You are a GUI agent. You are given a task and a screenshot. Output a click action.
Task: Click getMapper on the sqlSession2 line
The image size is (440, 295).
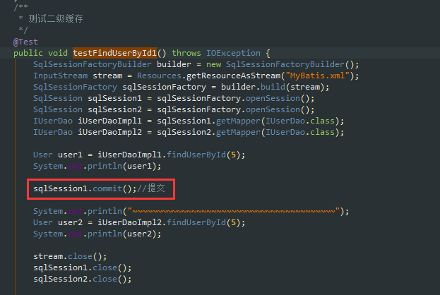(238, 133)
